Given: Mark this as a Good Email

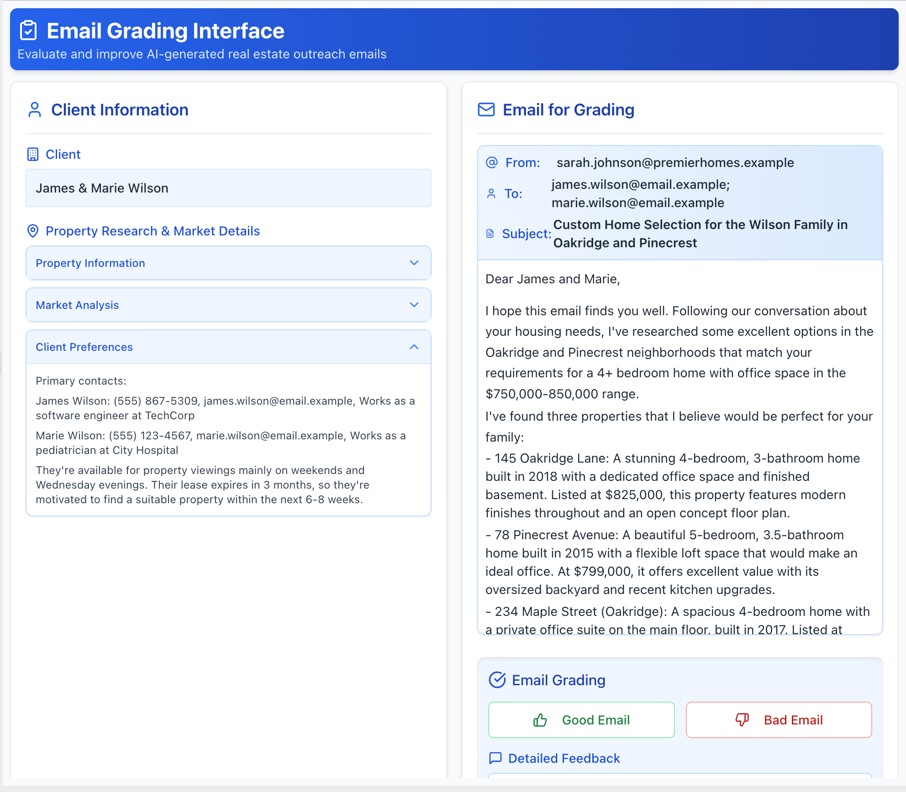Looking at the screenshot, I should (x=581, y=720).
